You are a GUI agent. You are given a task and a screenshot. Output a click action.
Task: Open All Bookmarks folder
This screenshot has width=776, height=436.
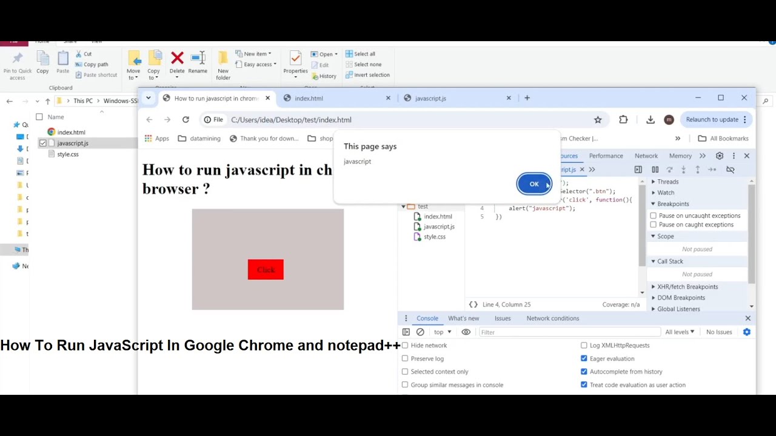[x=723, y=139]
